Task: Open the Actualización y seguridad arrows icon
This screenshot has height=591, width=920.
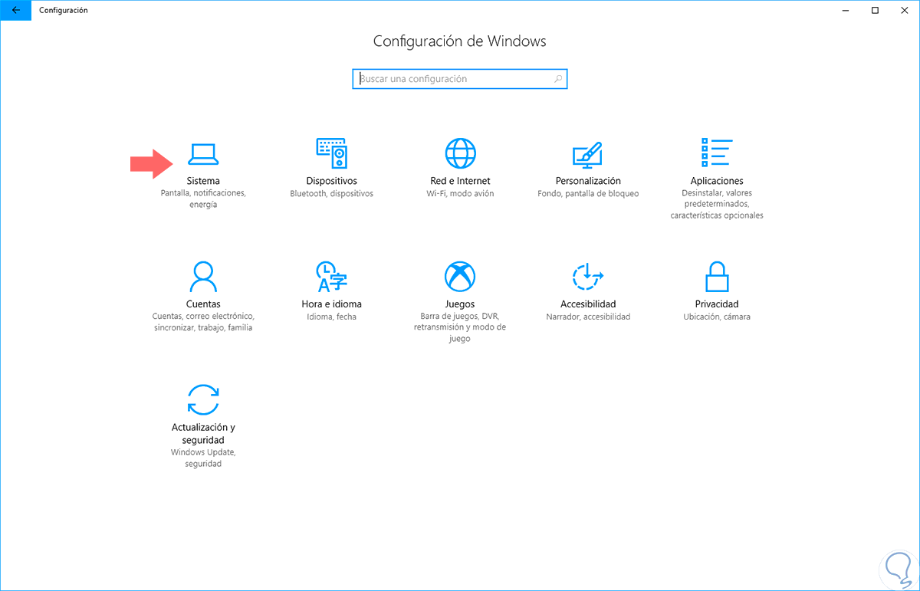Action: tap(203, 399)
